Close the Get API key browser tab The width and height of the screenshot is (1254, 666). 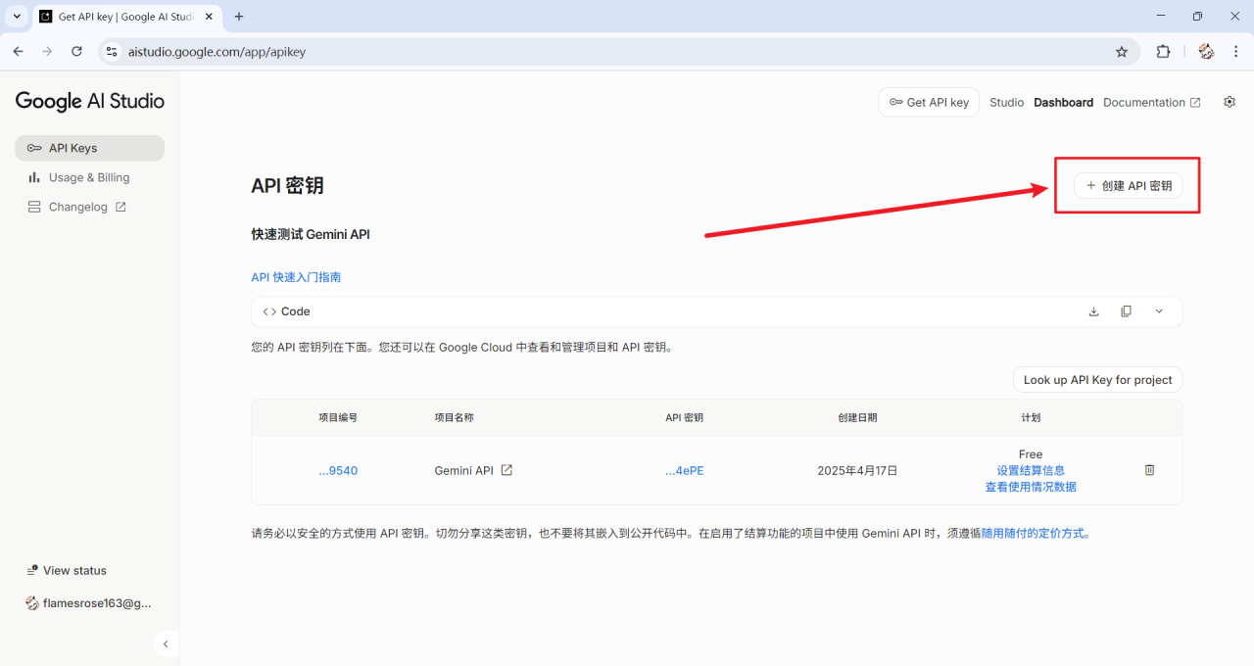pos(209,17)
